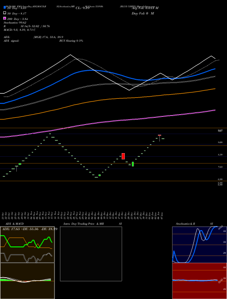Click the 'SI 14/3: 52.02 / 59.76' reading

pos(35,26)
